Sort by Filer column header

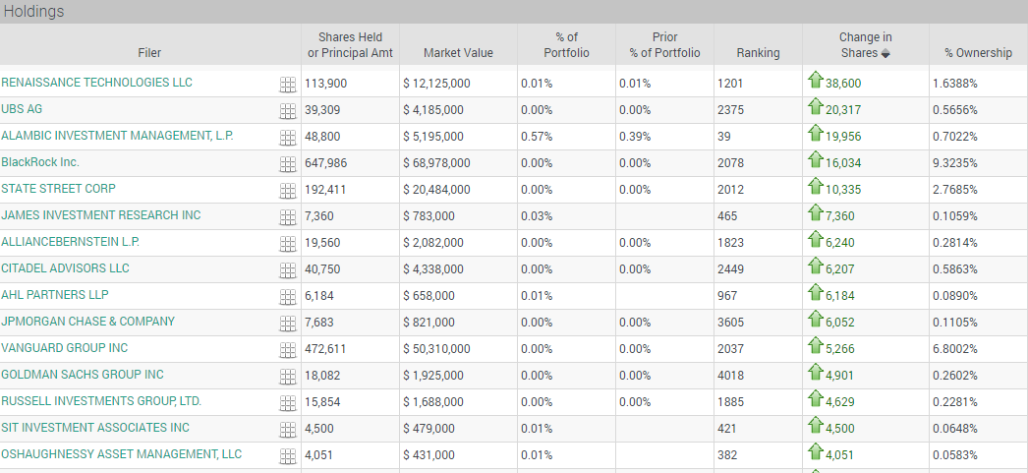tap(149, 52)
